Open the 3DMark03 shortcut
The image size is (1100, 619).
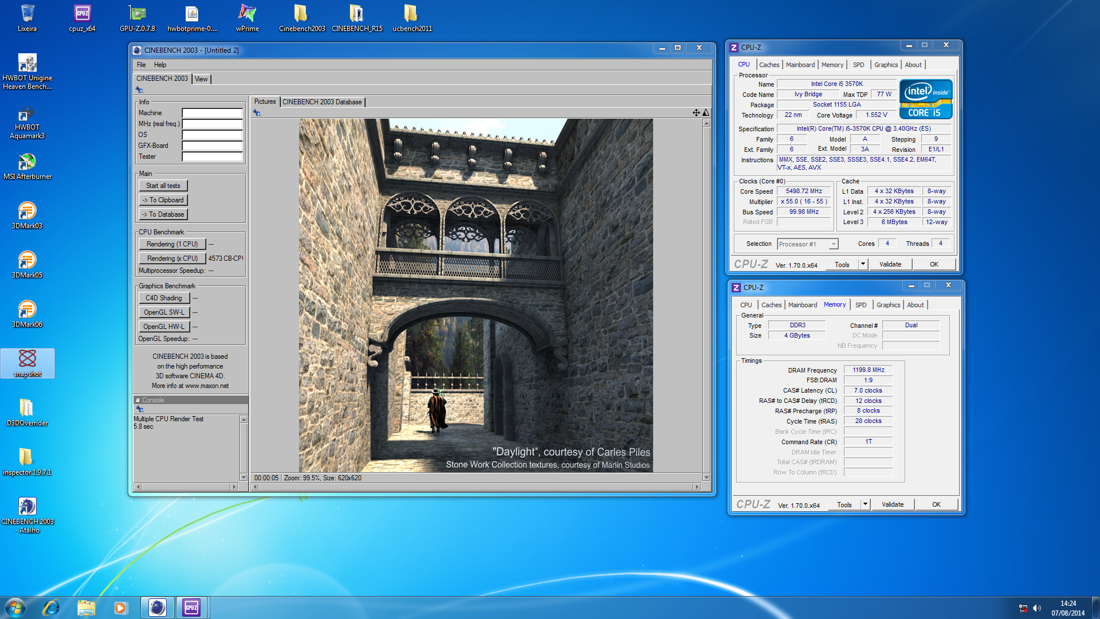tap(27, 215)
